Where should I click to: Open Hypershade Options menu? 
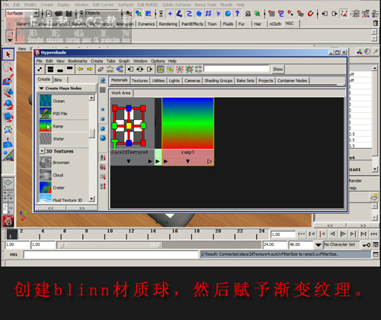point(158,61)
